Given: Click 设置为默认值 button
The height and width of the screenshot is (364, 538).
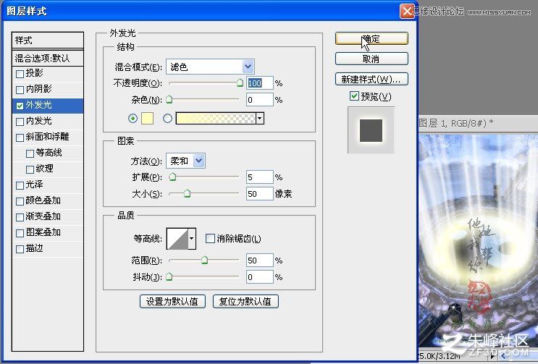Looking at the screenshot, I should click(172, 301).
